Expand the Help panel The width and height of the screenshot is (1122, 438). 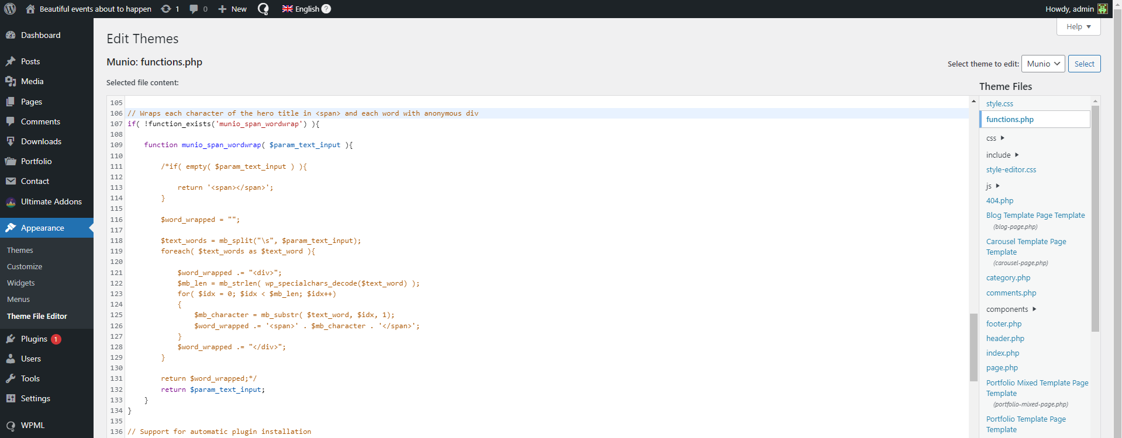pyautogui.click(x=1079, y=27)
